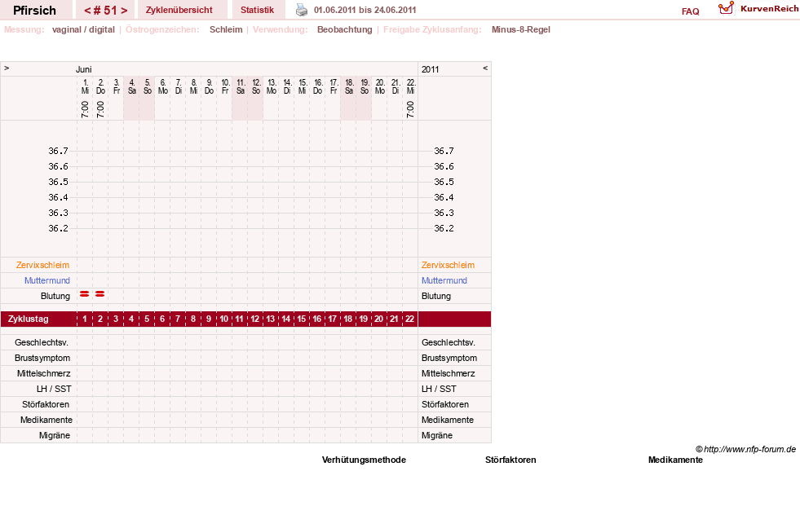Viewport: 800px width, 524px height.
Task: Go to previous cycle with left arrow
Action: (x=87, y=11)
